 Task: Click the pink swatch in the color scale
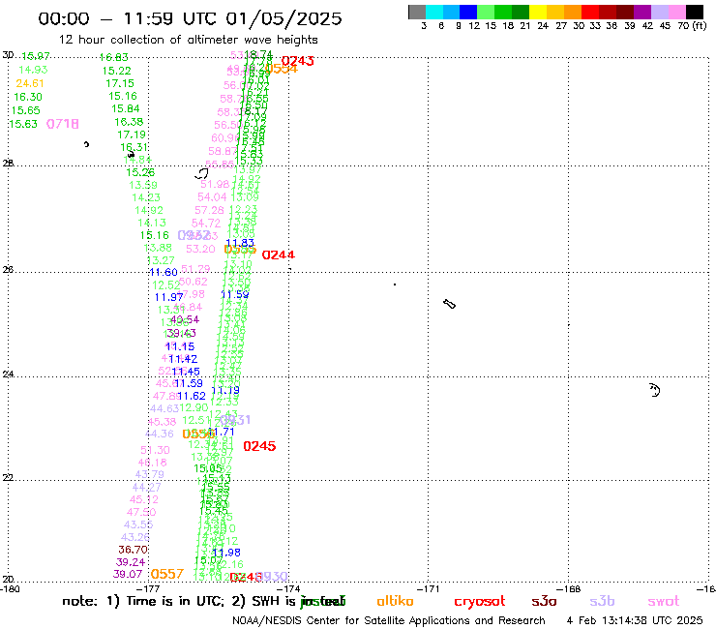tap(677, 12)
